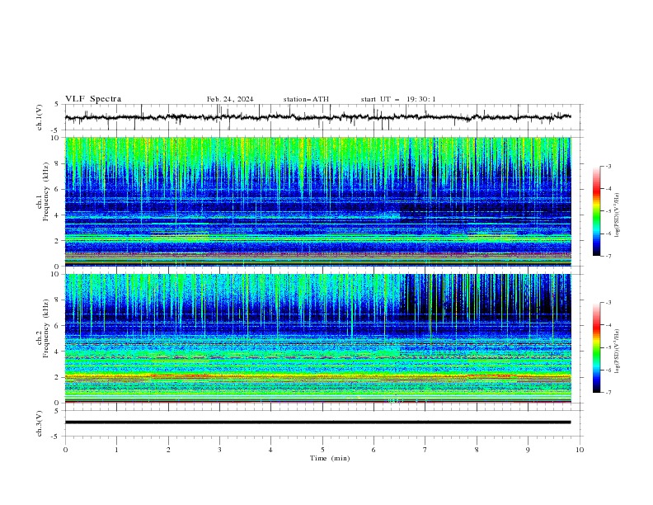Select the "Time (min)" axis label
Image resolution: width=653 pixels, height=505 pixels.
point(330,458)
